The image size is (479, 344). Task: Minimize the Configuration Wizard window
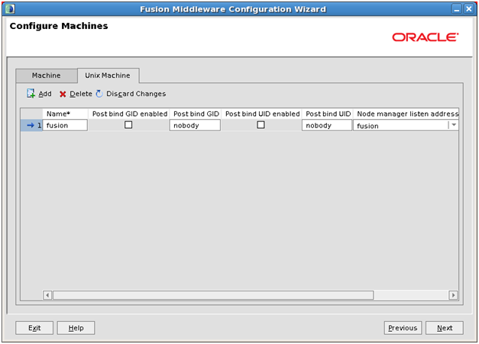(x=457, y=9)
